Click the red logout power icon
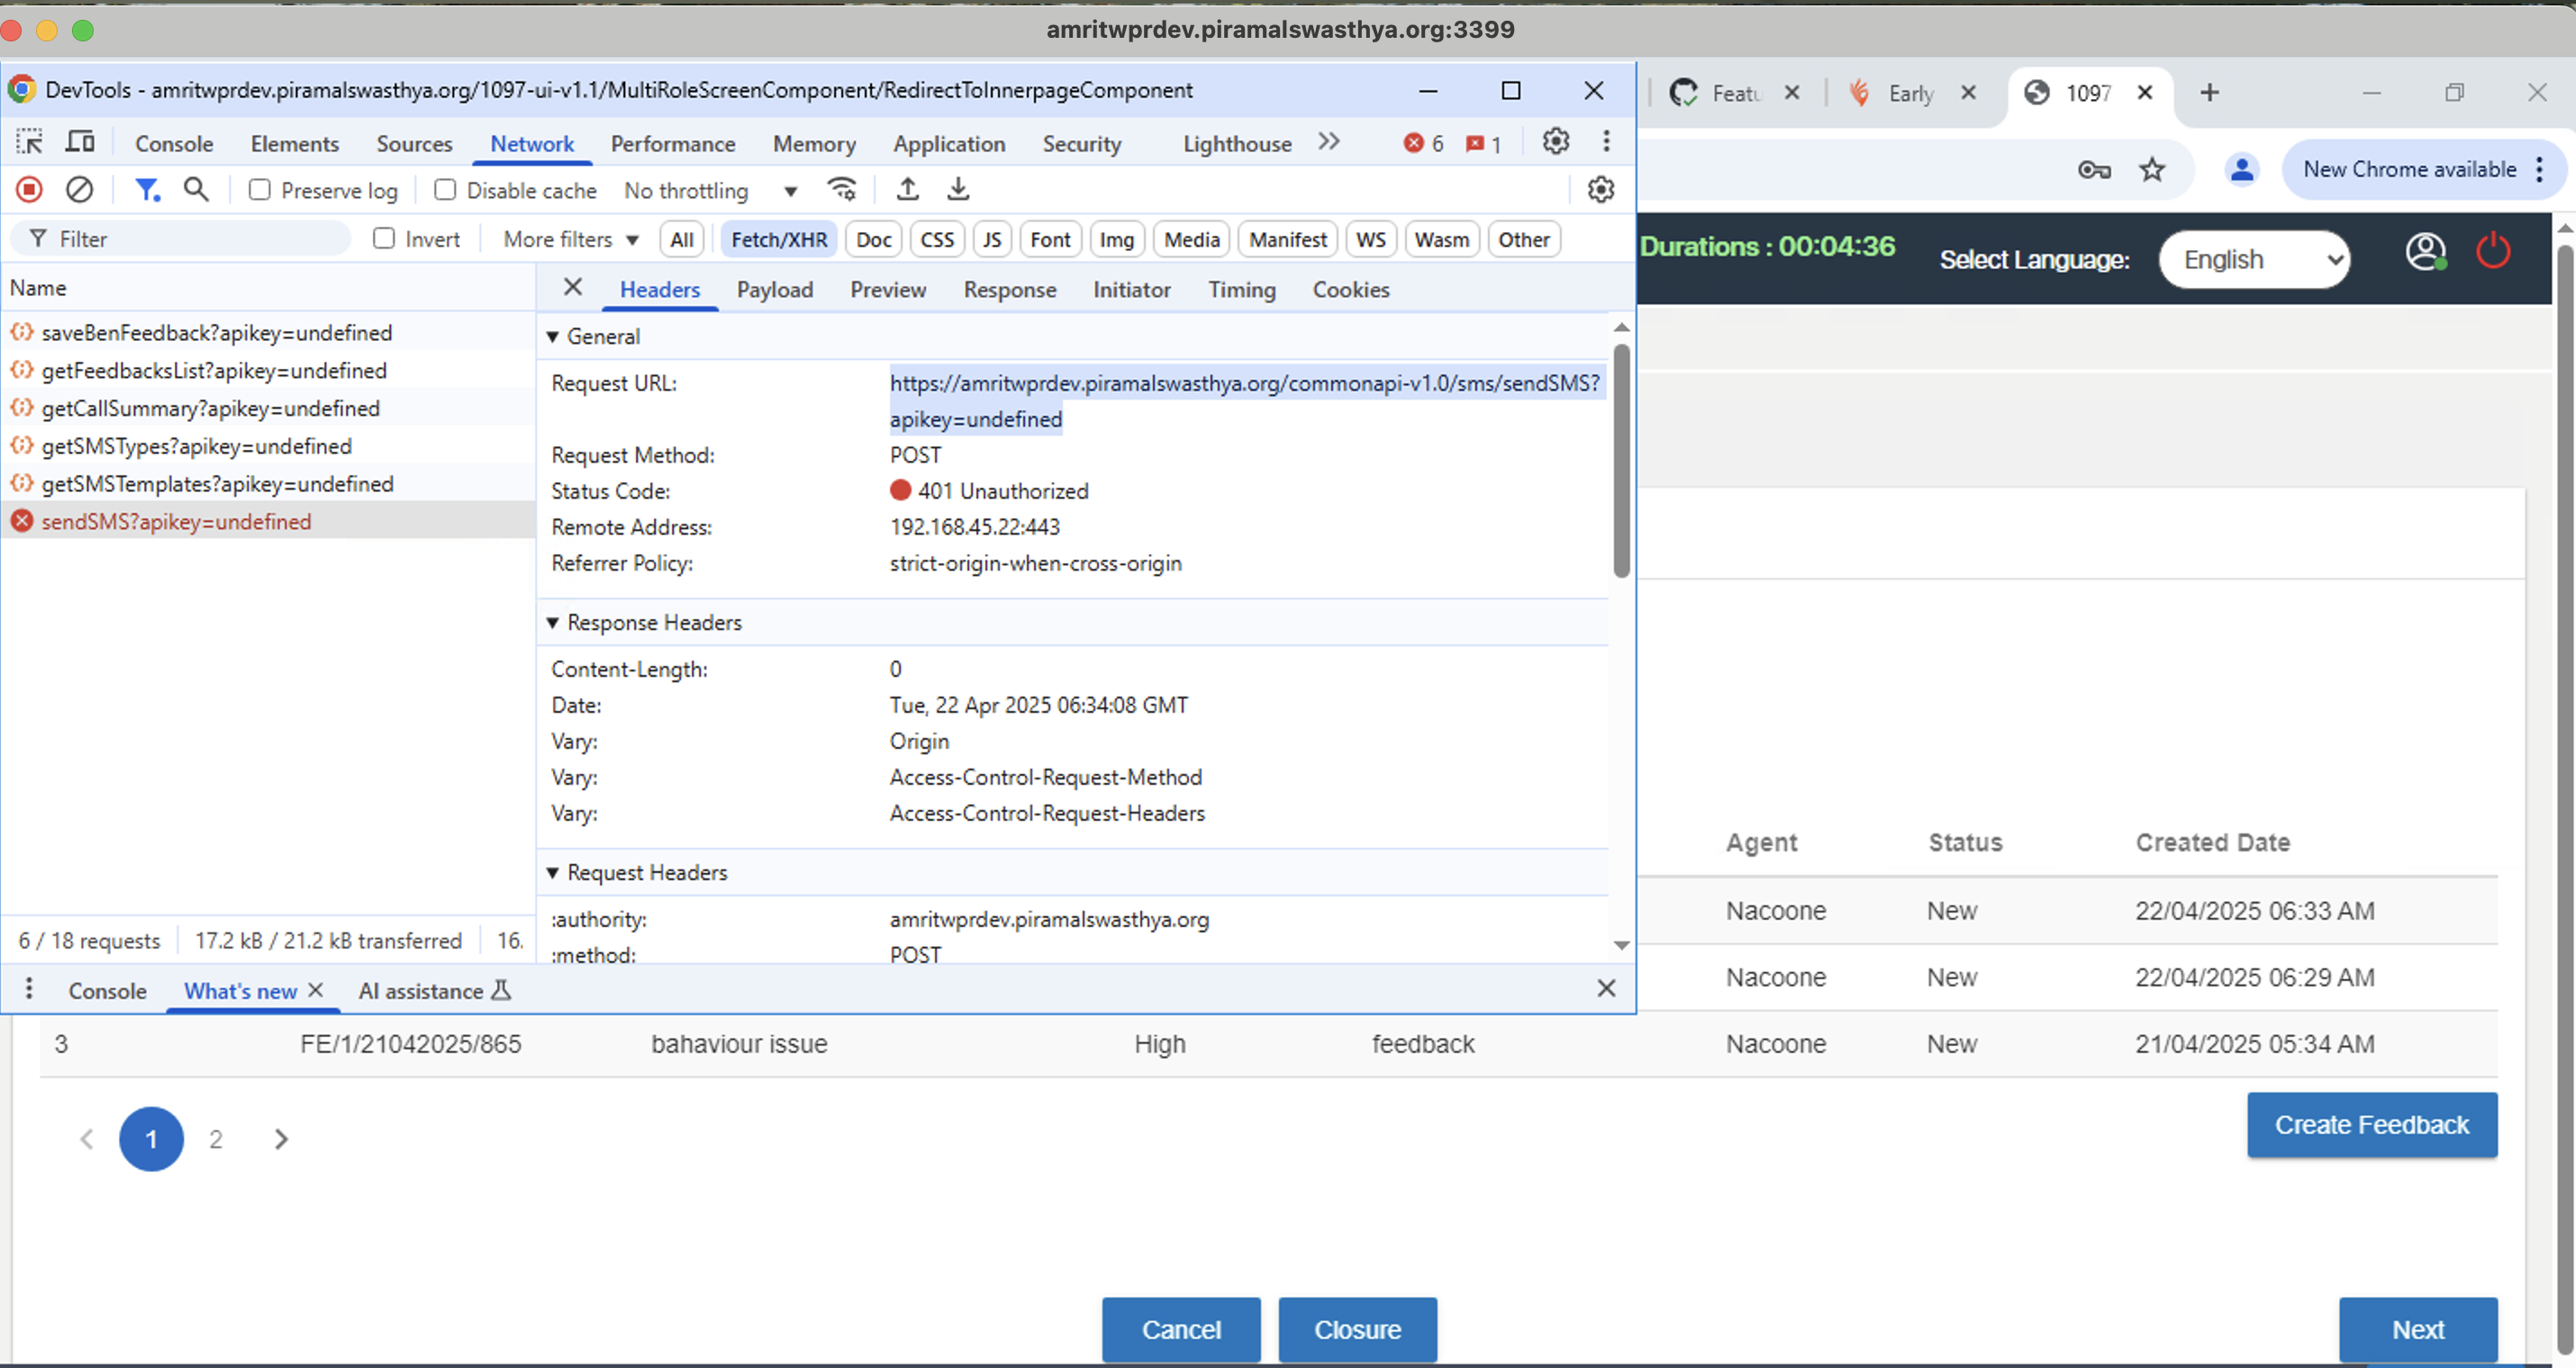Screen dimensions: 2576x1368 [2493, 252]
